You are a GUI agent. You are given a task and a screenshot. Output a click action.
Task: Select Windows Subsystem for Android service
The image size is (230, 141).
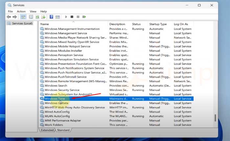[68, 94]
